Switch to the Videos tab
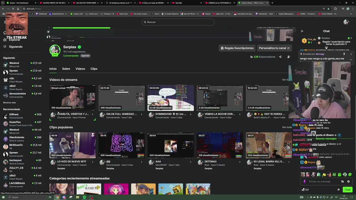Screen dimensions: 356x200 point(80,69)
